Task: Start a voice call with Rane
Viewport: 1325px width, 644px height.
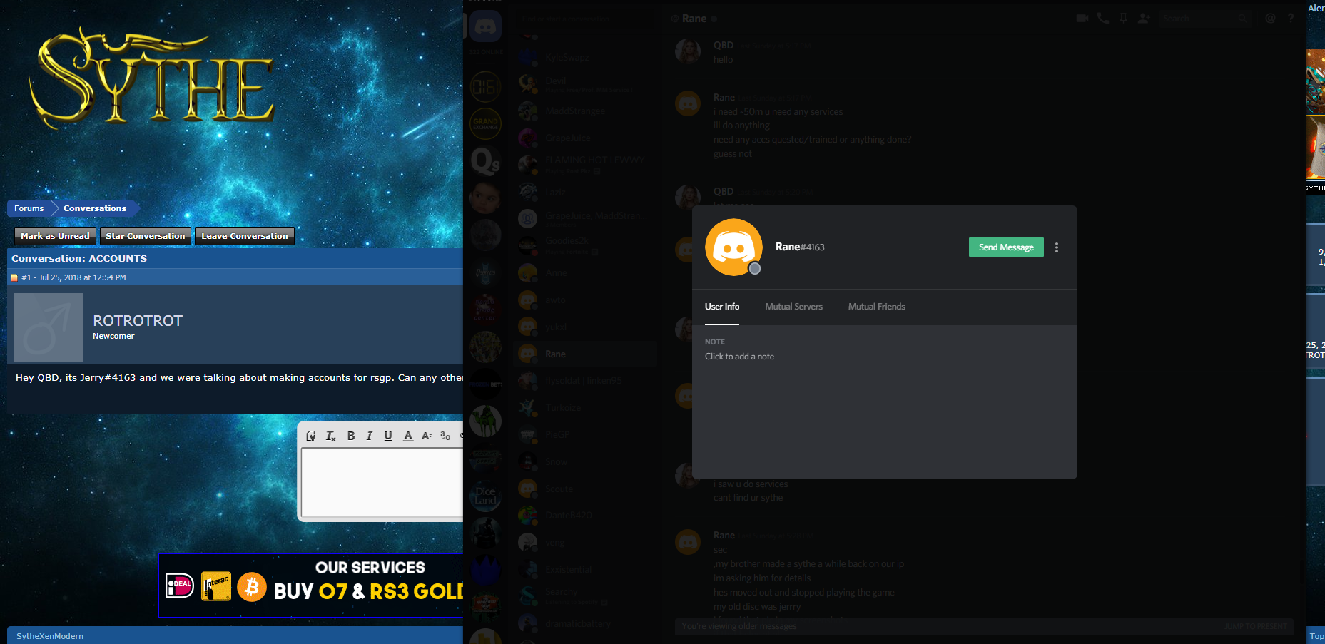Action: (x=1103, y=19)
